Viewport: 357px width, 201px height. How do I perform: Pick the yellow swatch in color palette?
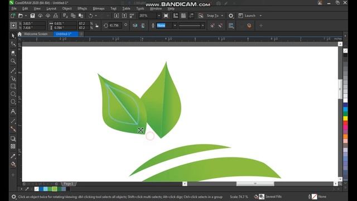coord(345,118)
